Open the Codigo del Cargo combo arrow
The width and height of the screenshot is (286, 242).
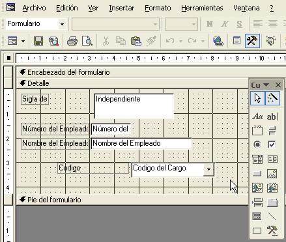click(208, 169)
